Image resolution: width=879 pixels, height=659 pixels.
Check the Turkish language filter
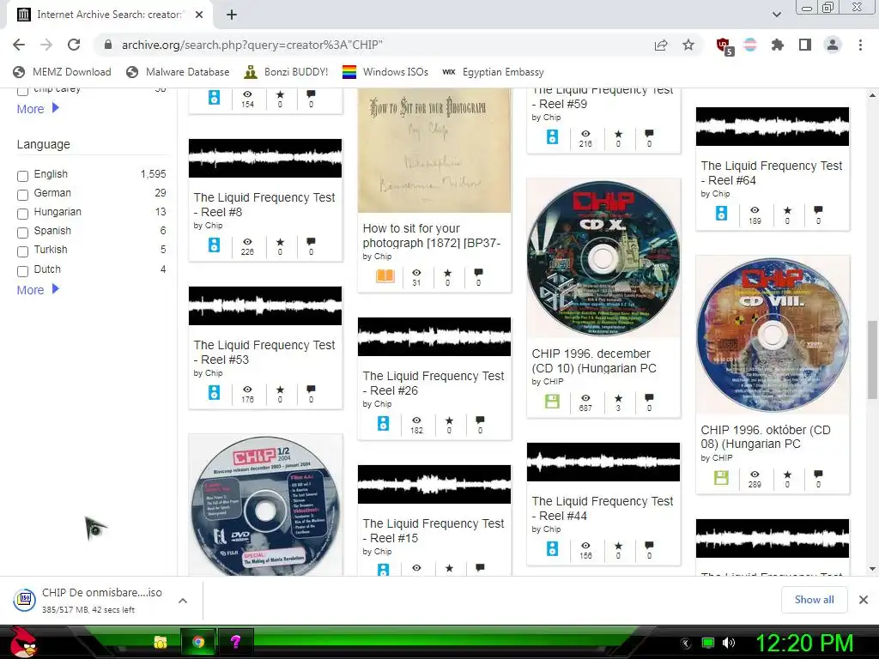(x=22, y=251)
